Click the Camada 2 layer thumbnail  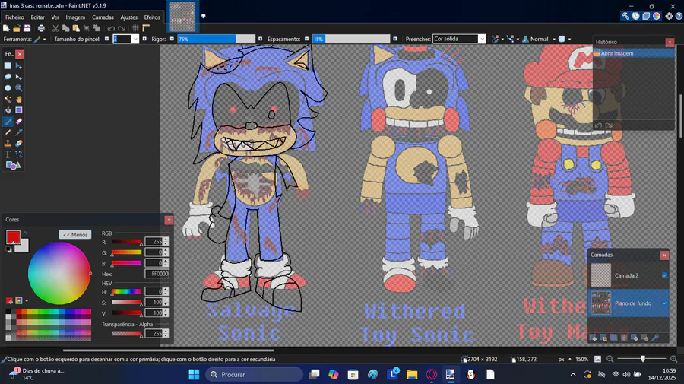point(600,275)
